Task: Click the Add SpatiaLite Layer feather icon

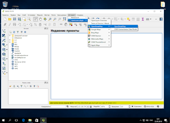Action: (x=4, y=40)
